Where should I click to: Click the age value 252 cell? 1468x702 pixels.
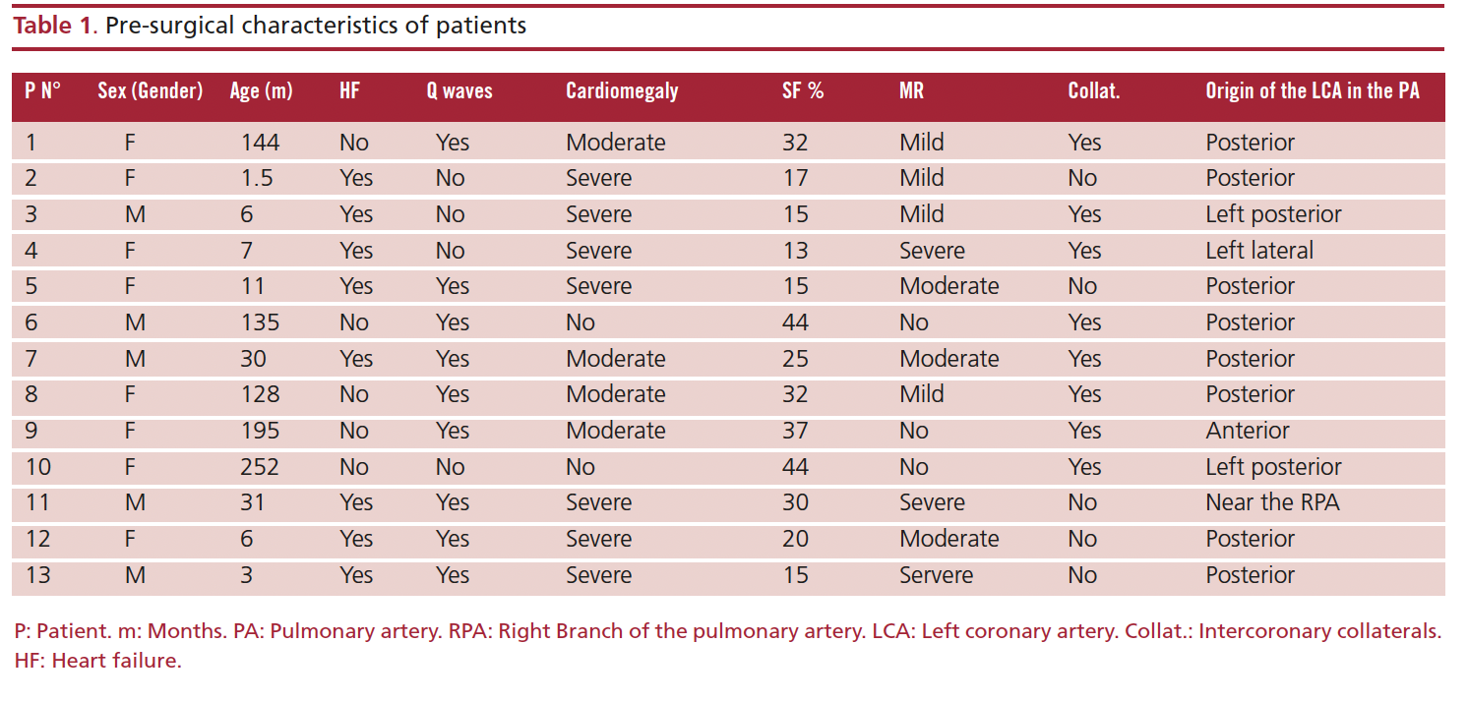[261, 467]
